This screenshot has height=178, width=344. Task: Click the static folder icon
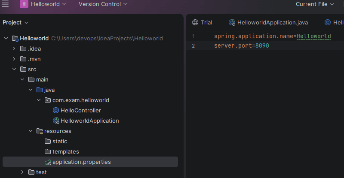pyautogui.click(x=48, y=141)
